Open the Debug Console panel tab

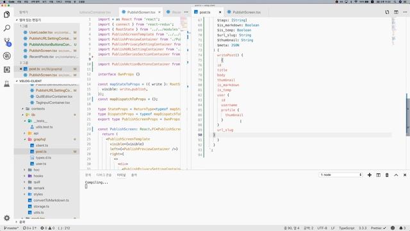(104, 175)
